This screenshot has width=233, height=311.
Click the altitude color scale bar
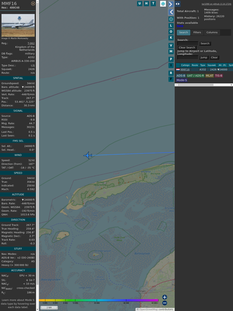pyautogui.click(x=99, y=300)
